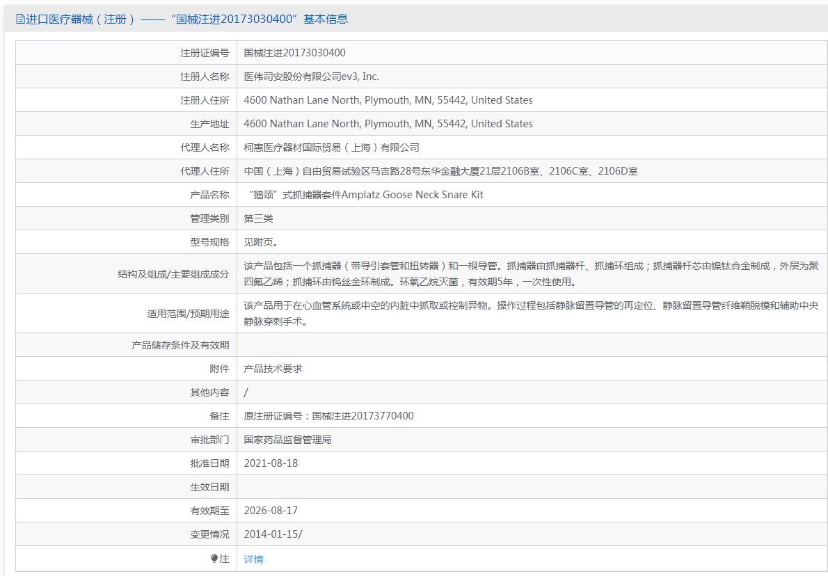Click the 产品技术要求 attachment entry
Screen dimensions: 828x576
pyautogui.click(x=272, y=368)
